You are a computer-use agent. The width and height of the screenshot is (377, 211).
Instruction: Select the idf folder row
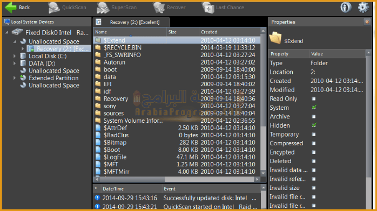(177, 92)
